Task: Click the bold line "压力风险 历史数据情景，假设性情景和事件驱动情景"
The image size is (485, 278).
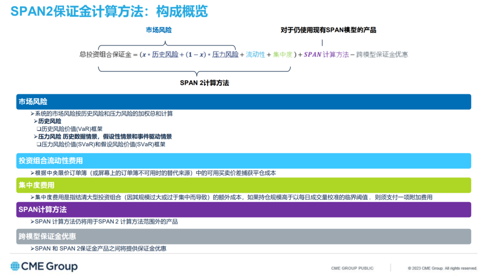Action: tap(103, 137)
